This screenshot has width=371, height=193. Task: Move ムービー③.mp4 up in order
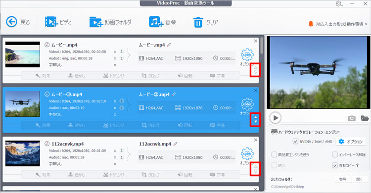pyautogui.click(x=256, y=117)
